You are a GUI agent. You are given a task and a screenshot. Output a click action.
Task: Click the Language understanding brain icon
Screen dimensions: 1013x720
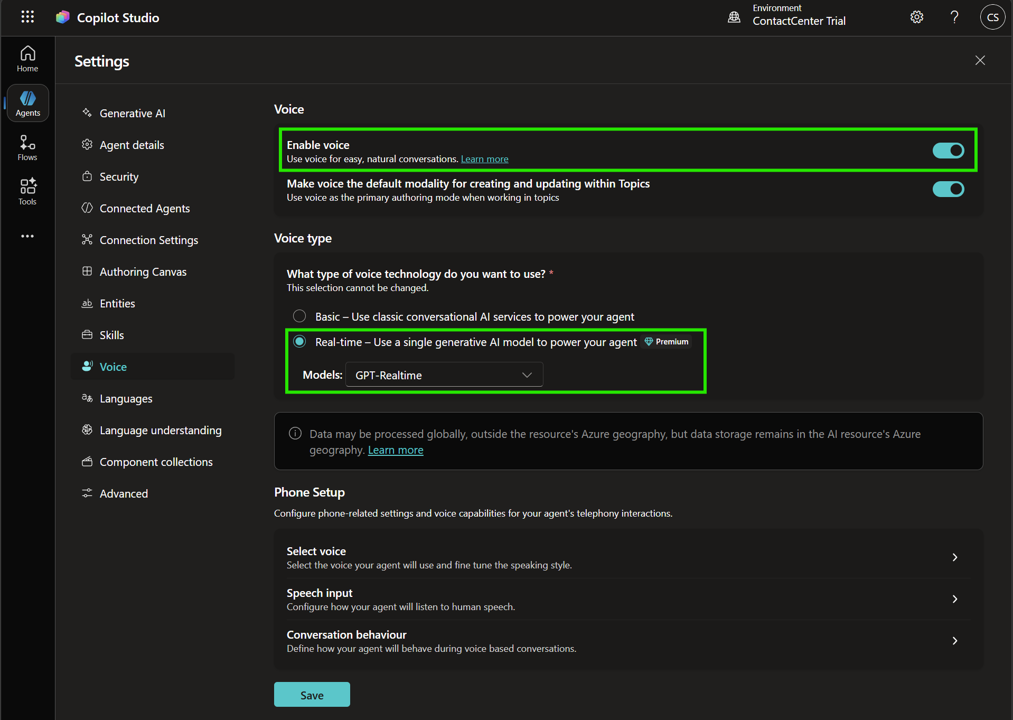click(x=87, y=429)
